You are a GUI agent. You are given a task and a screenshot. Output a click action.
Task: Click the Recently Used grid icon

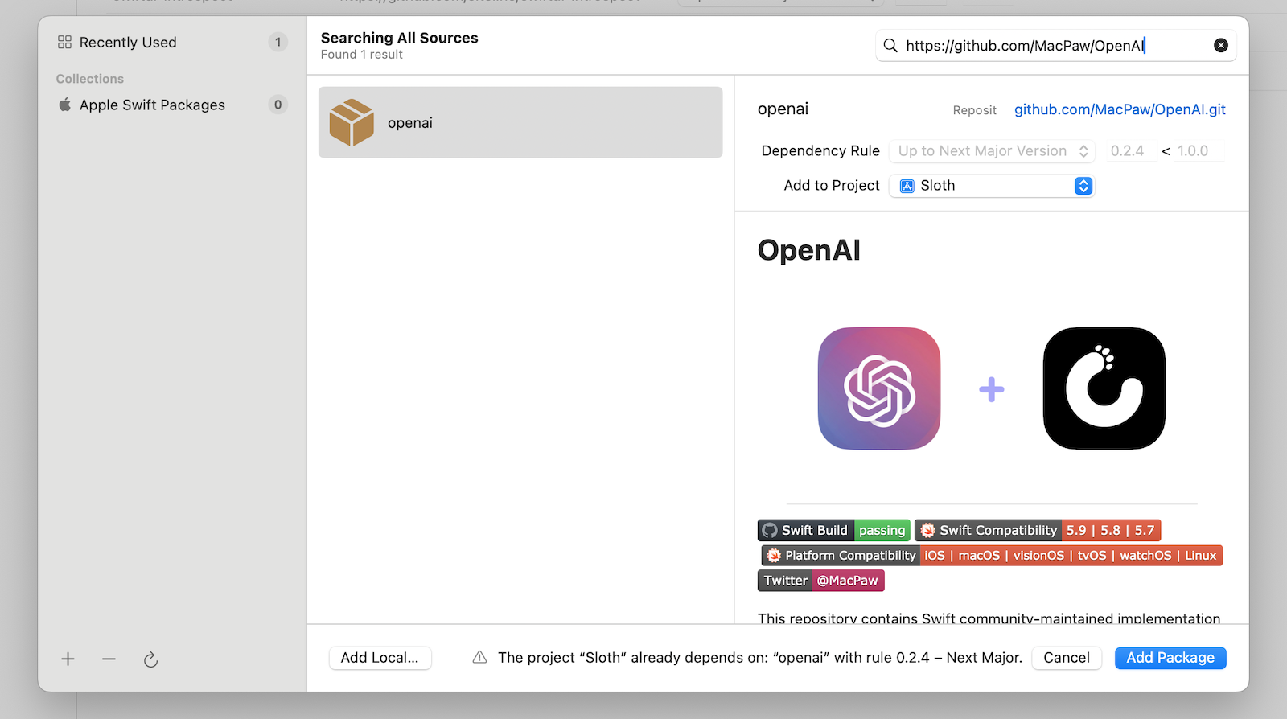[x=64, y=42]
